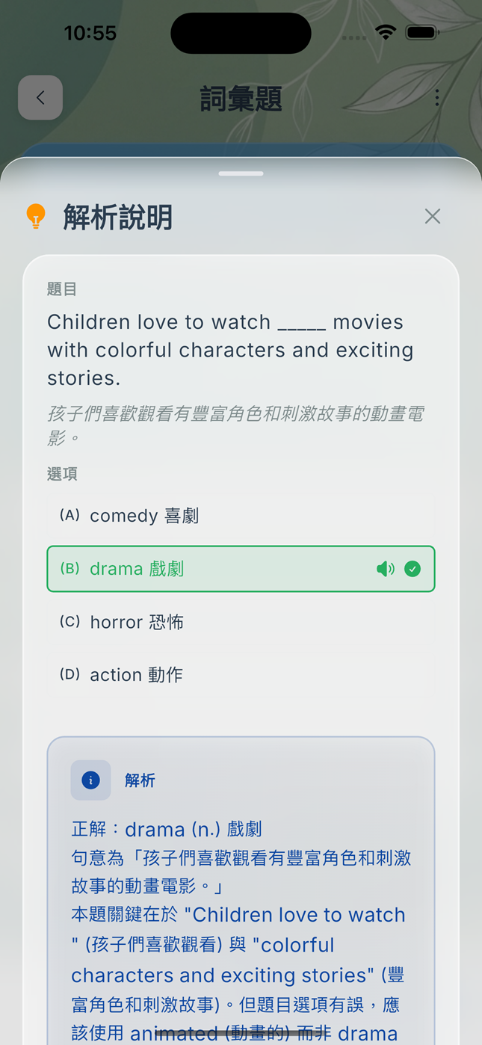
Task: Select option (A) comedy 喜劇
Action: [241, 516]
